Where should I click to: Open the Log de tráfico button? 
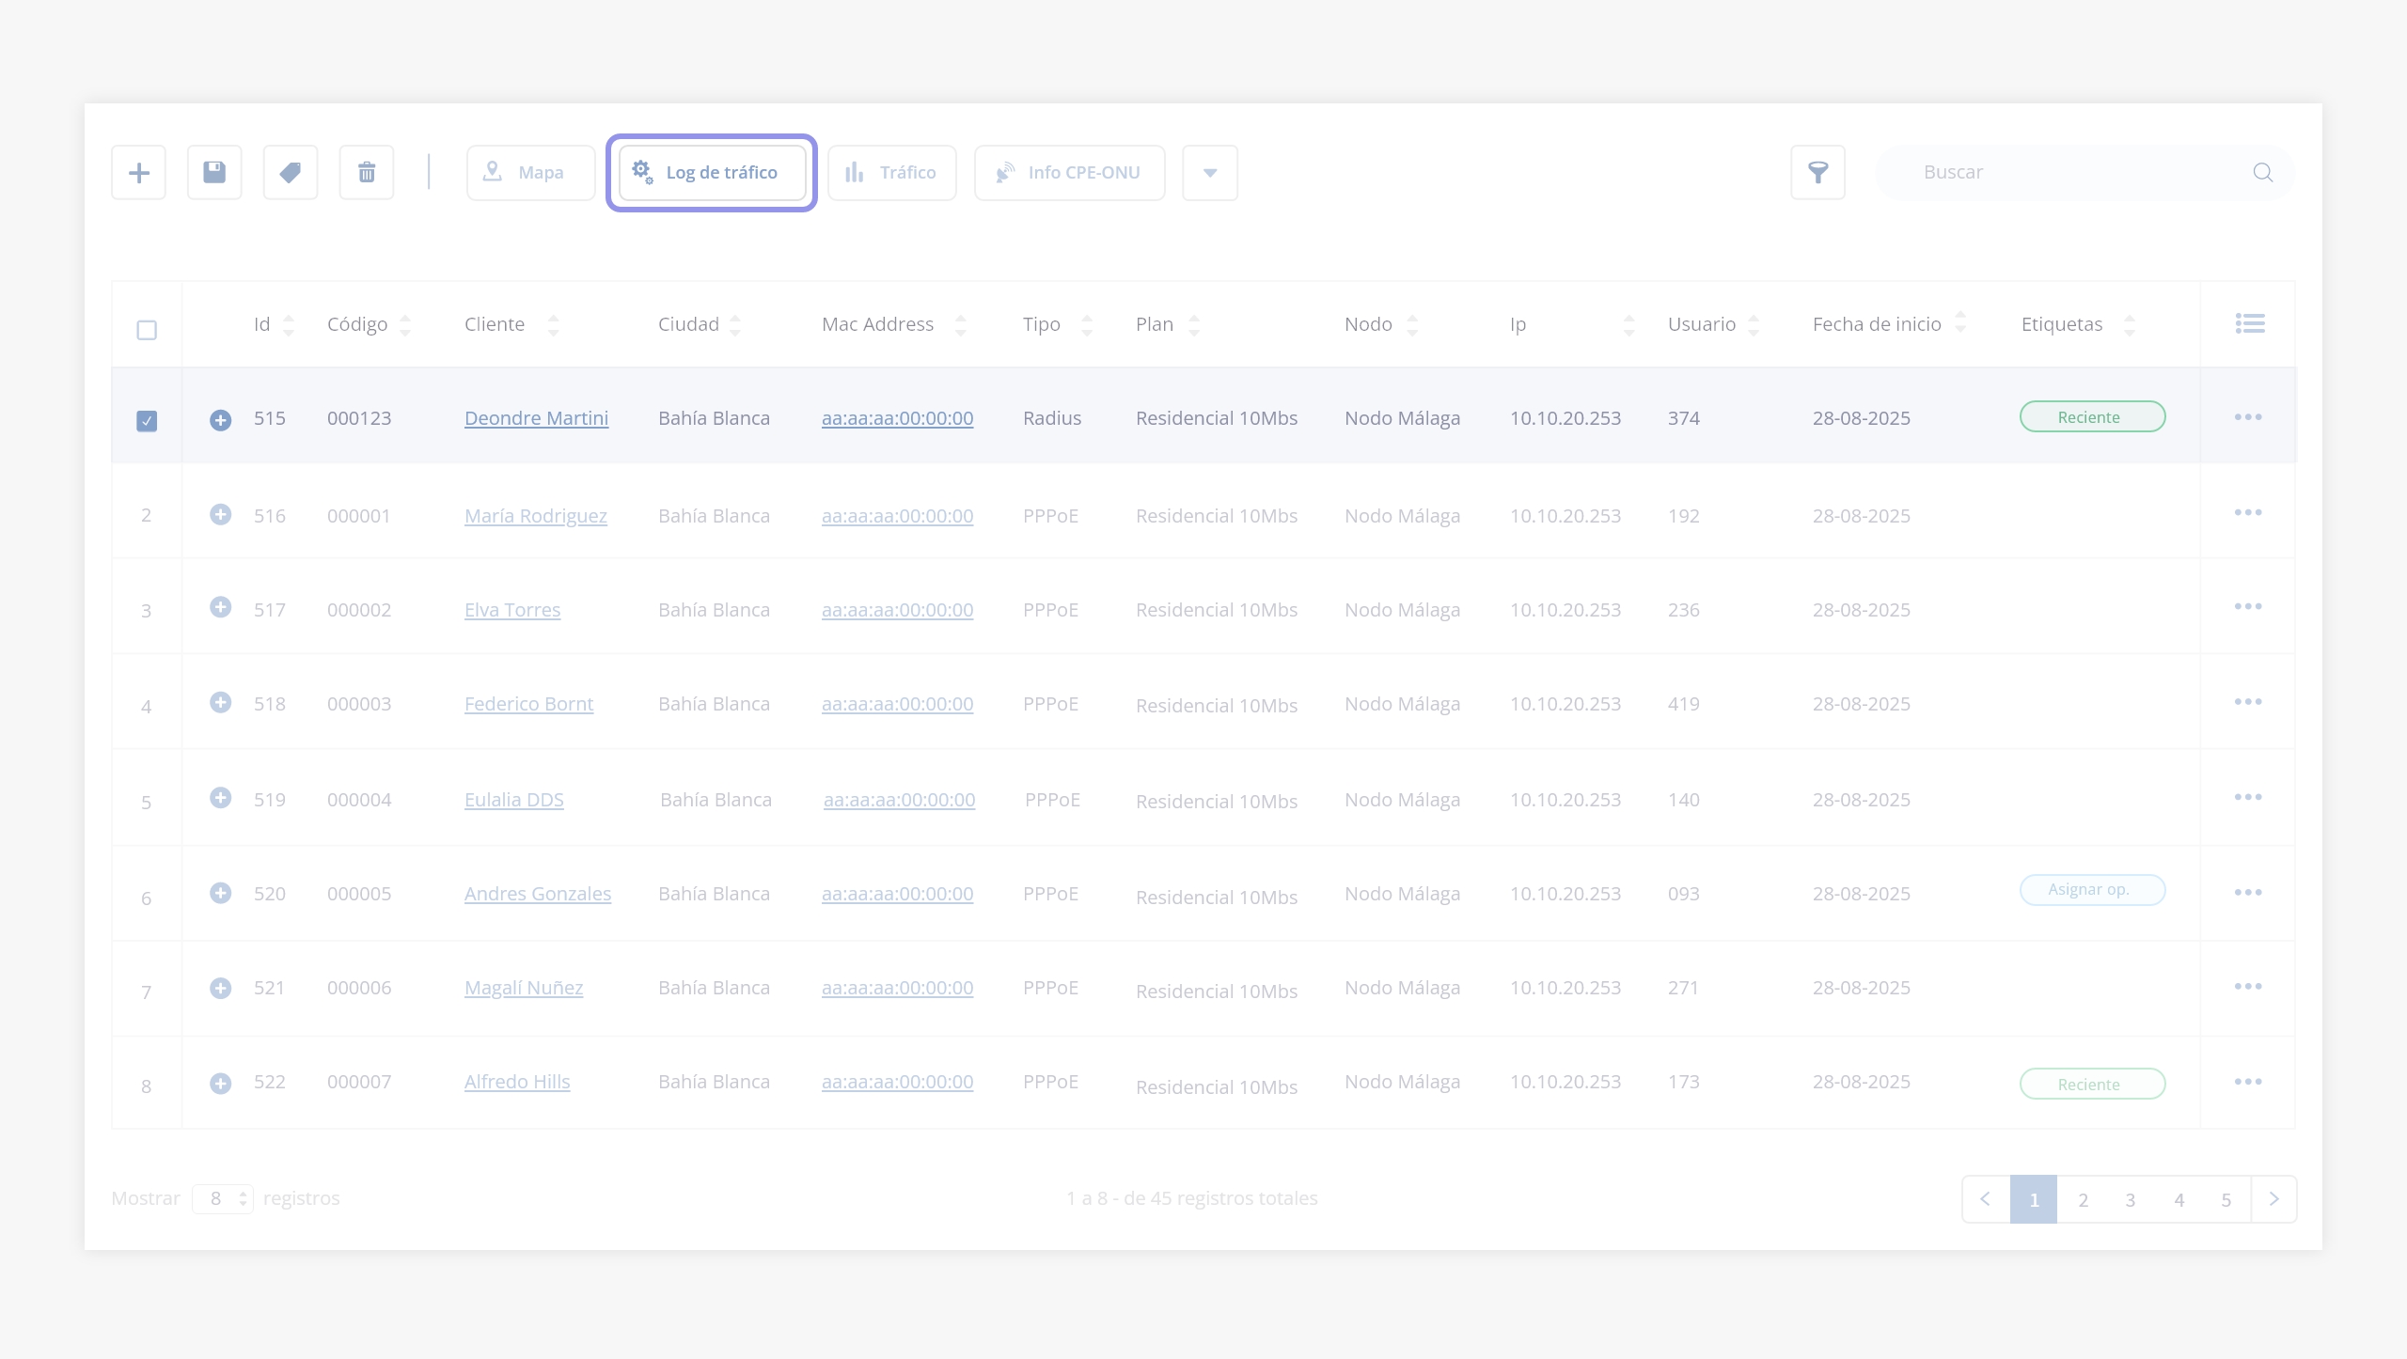click(712, 173)
